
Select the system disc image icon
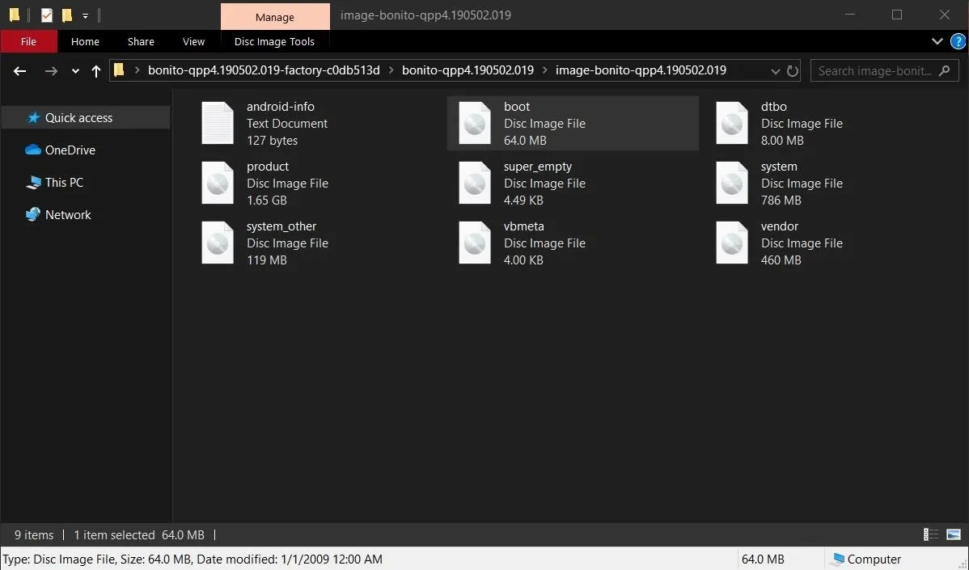[732, 183]
